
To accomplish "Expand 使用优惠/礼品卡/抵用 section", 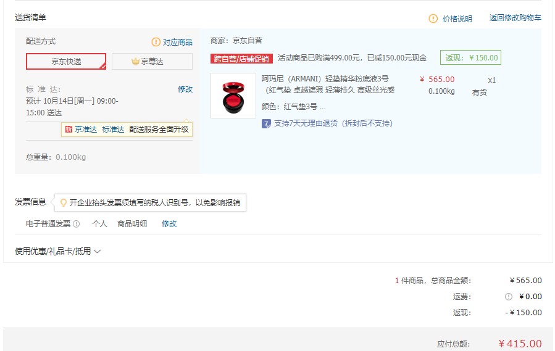I will (x=57, y=251).
